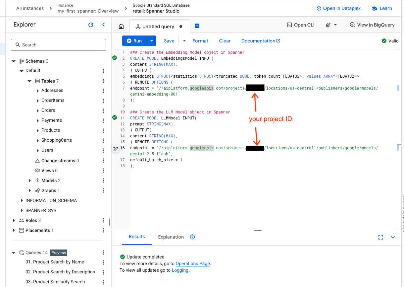Click the Explorer search field
404x287 pixels.
tap(58, 45)
